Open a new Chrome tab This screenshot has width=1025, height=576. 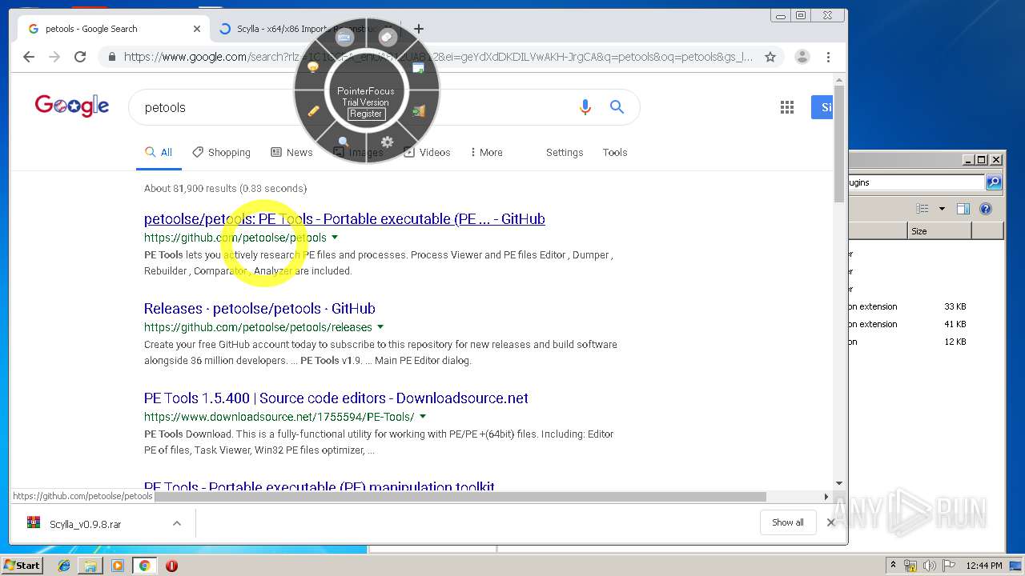pos(419,29)
